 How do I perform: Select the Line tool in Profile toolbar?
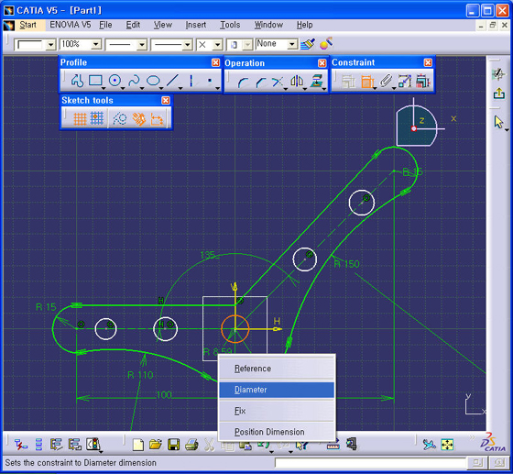pyautogui.click(x=172, y=81)
